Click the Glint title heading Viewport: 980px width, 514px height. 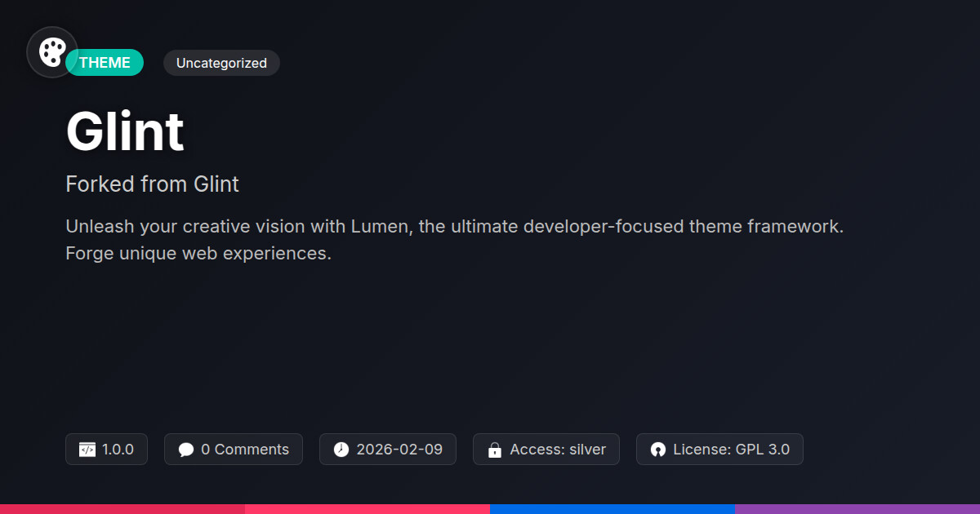tap(125, 131)
